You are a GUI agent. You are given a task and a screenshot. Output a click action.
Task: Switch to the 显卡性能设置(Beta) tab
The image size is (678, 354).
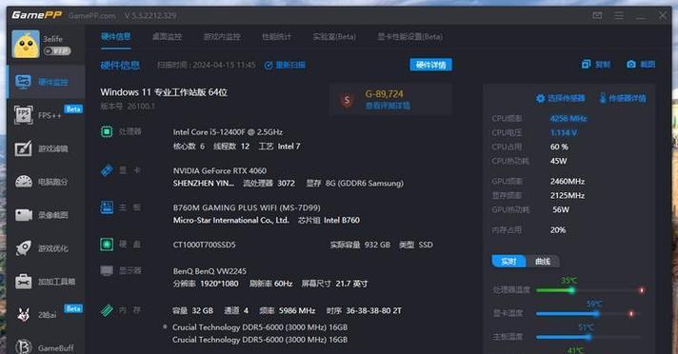point(409,37)
